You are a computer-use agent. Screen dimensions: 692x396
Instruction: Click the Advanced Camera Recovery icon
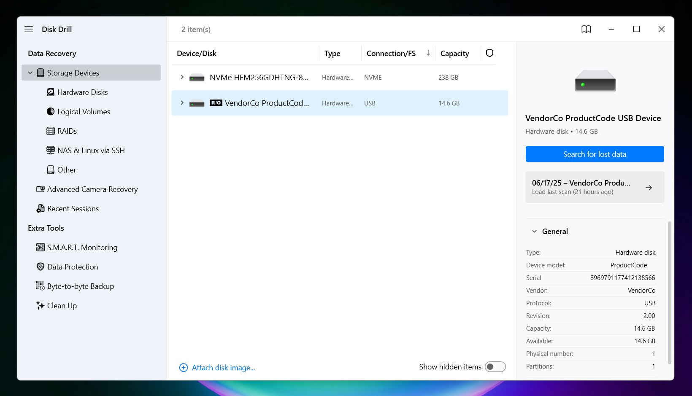[x=41, y=189]
